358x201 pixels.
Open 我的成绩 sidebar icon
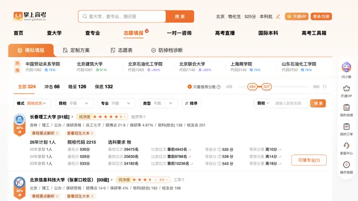(347, 107)
